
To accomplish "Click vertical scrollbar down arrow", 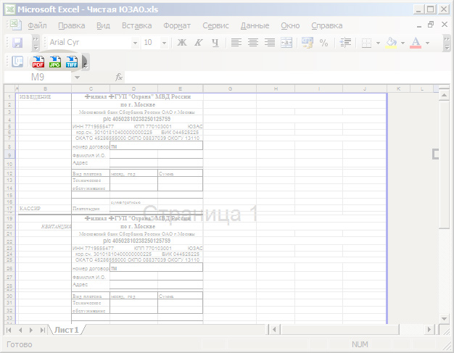I will (x=444, y=318).
